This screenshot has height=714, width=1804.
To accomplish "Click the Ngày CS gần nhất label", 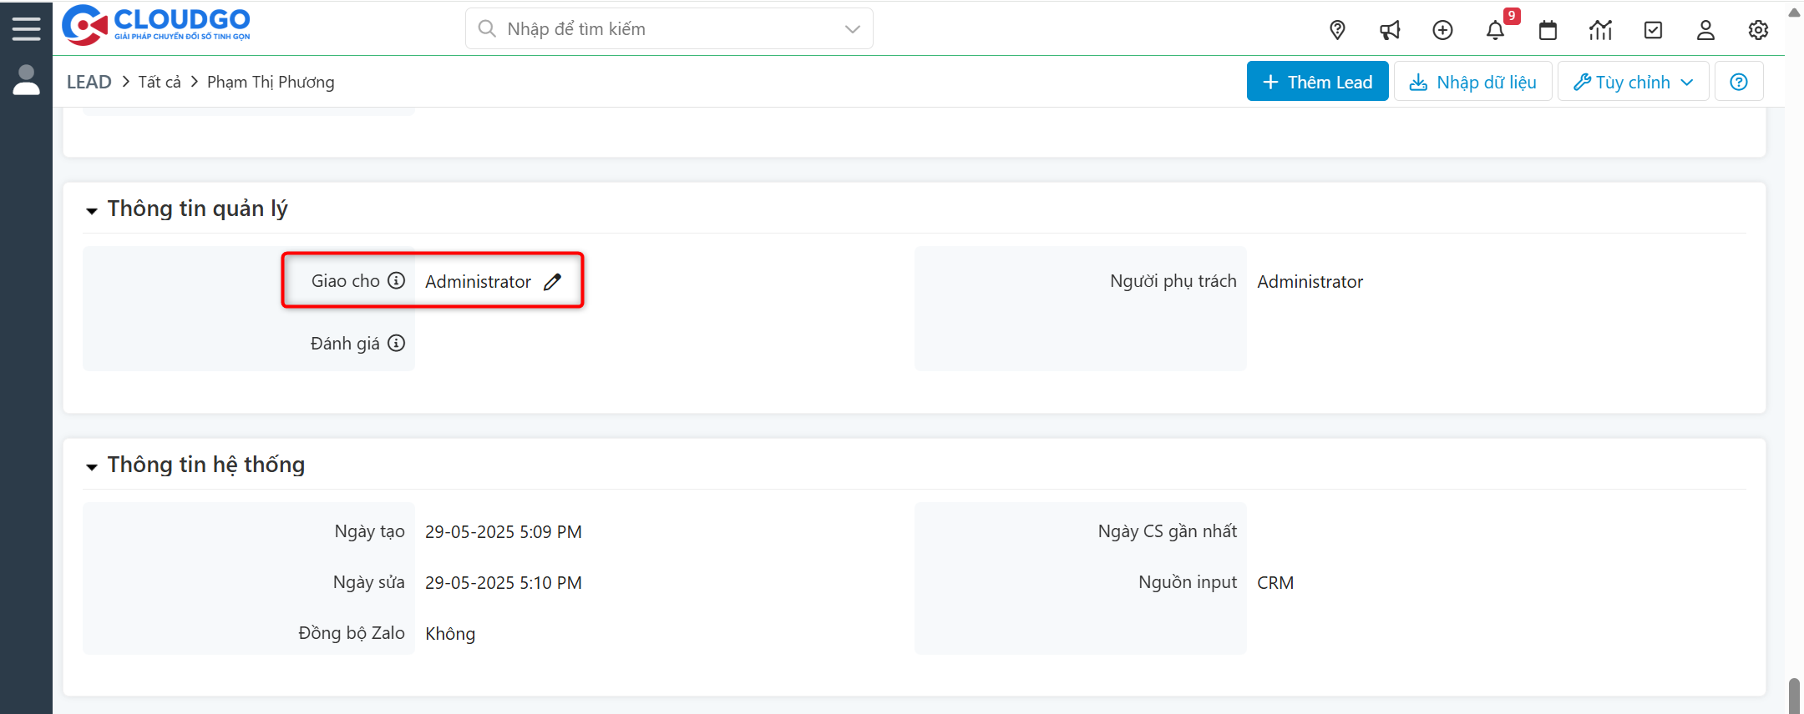I will click(1167, 531).
